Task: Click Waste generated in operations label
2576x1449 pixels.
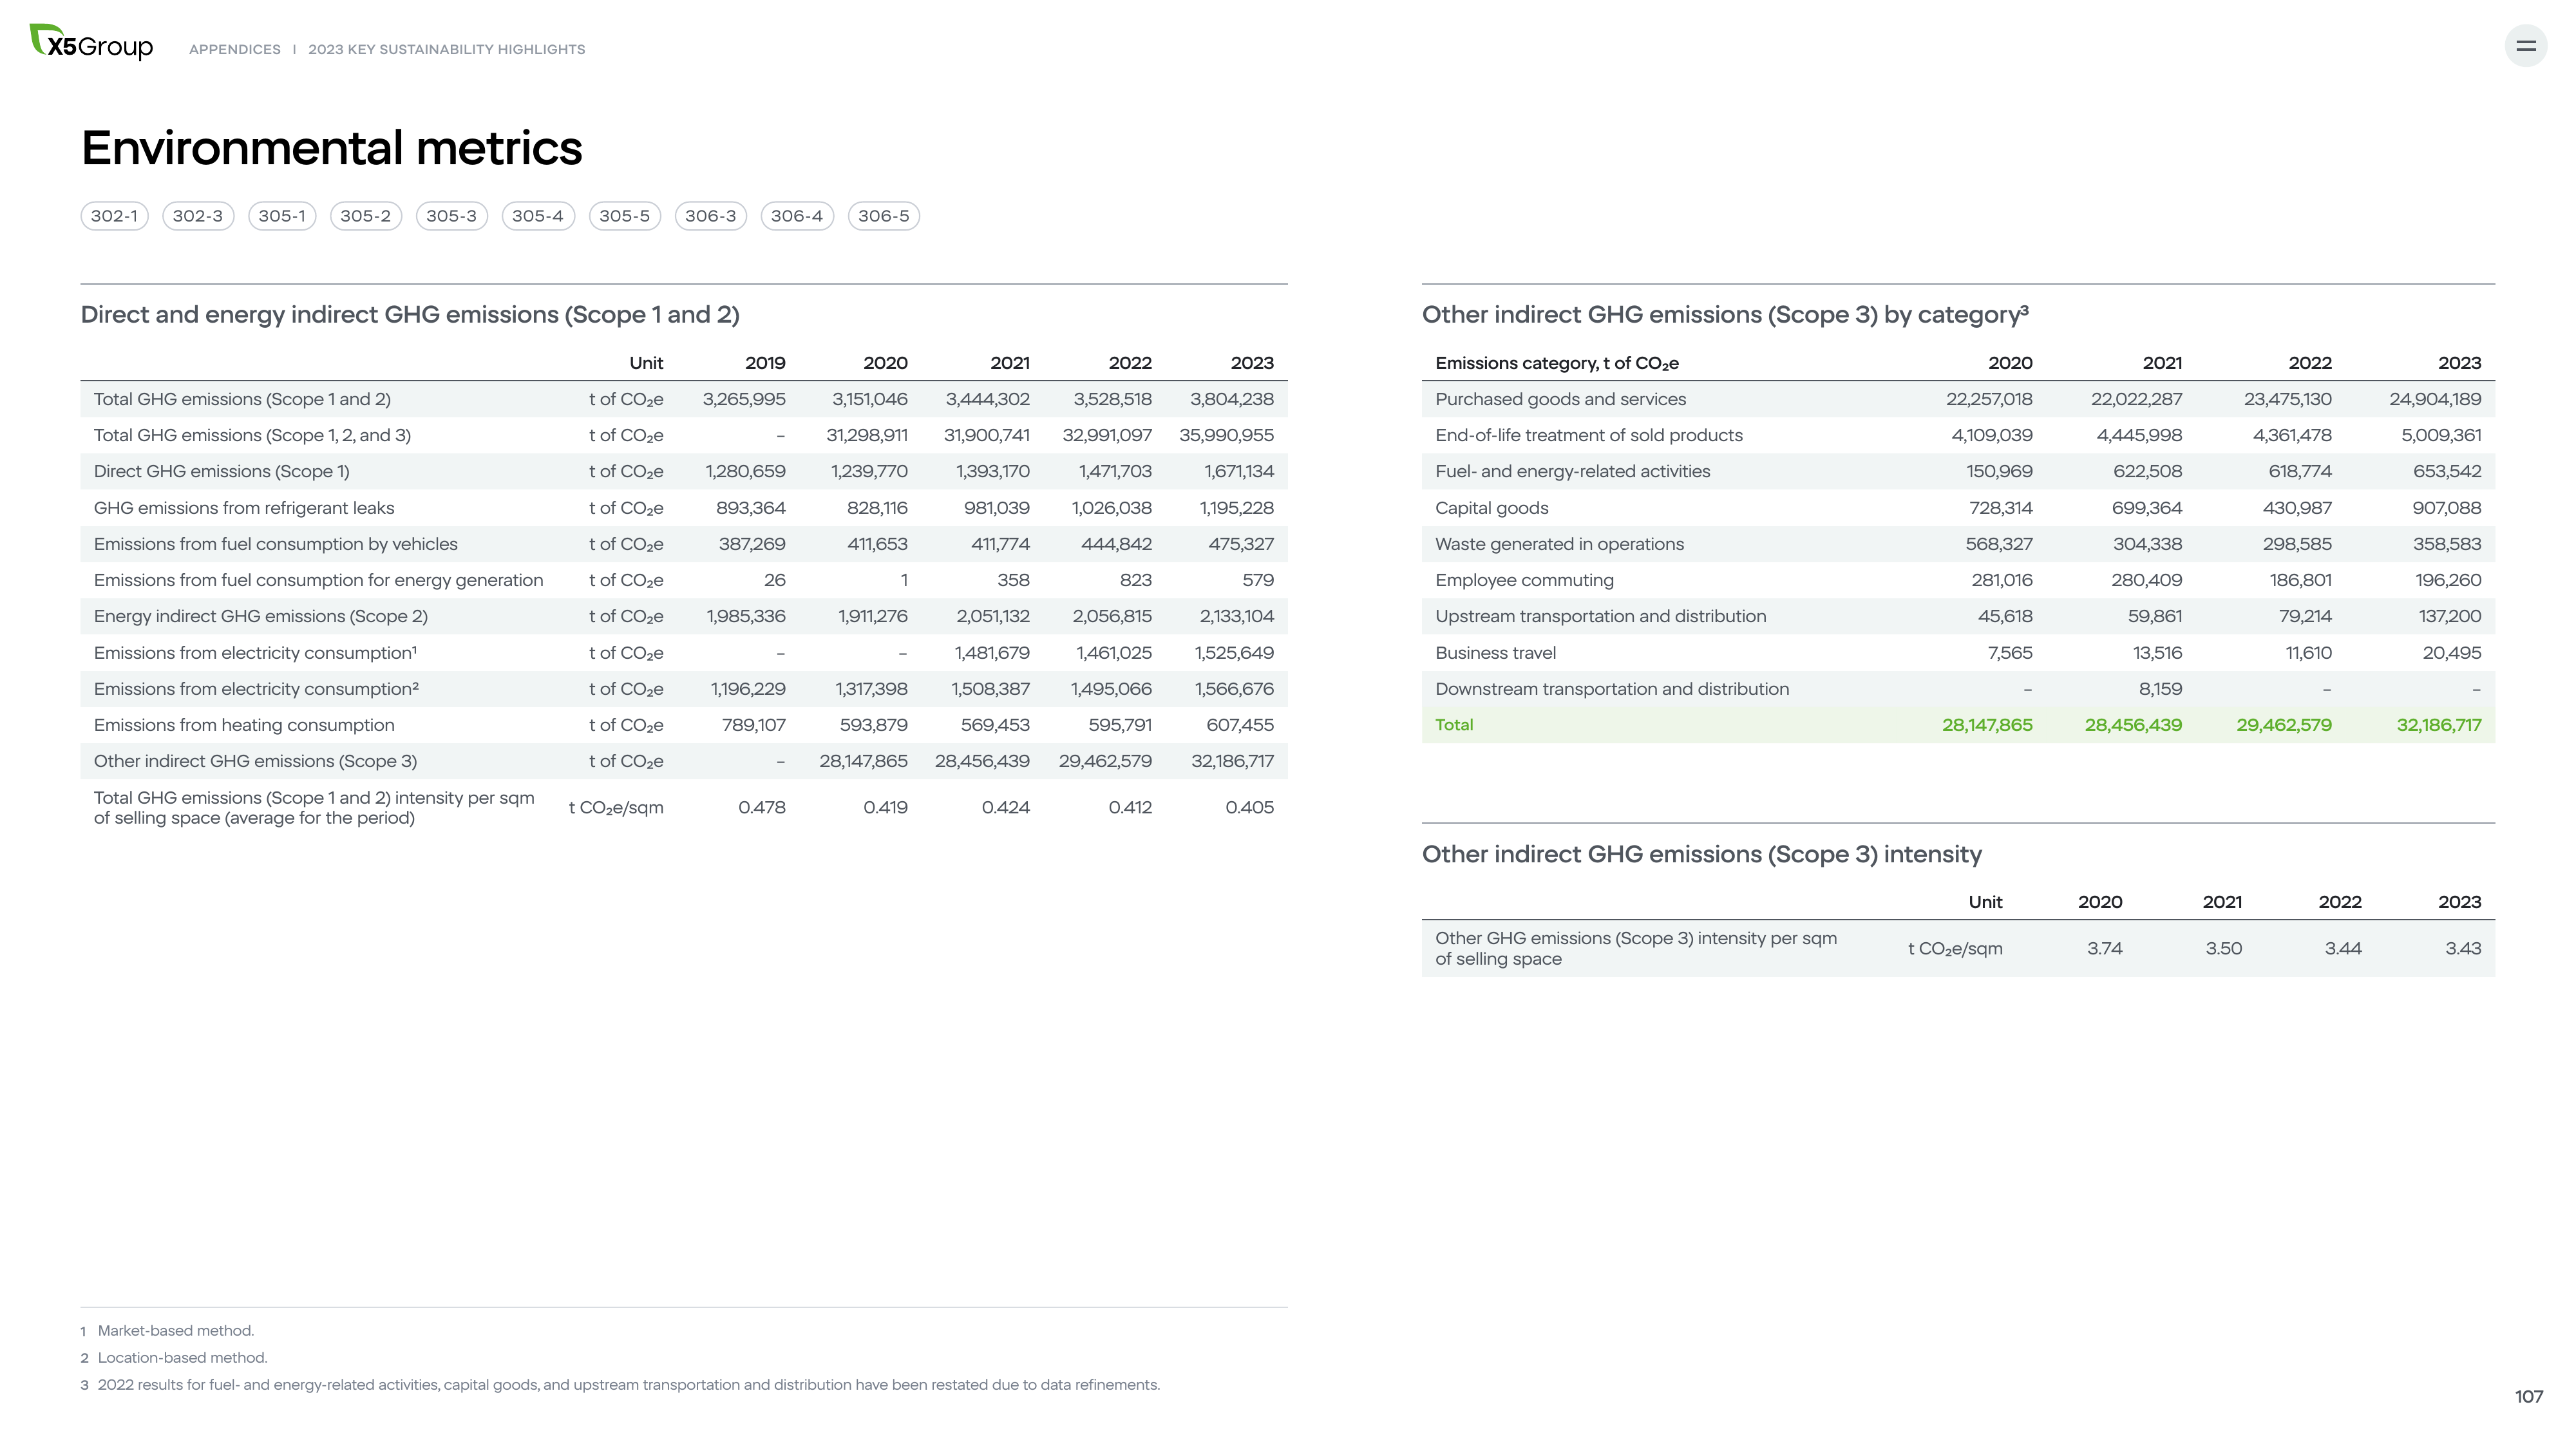Action: click(x=1560, y=544)
